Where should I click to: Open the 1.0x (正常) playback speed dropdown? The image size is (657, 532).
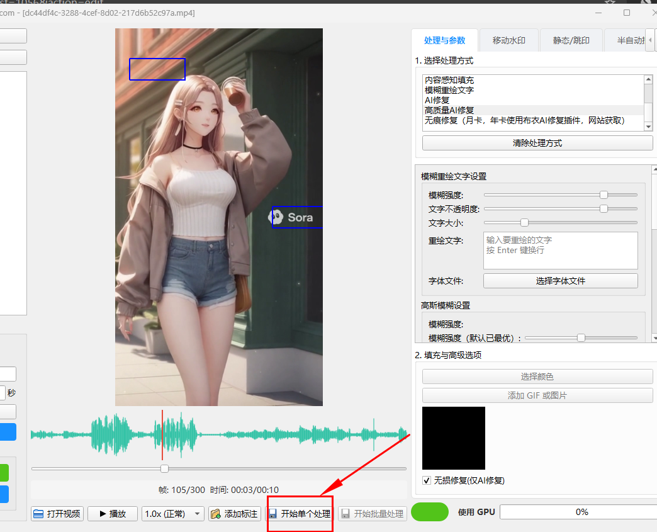[x=174, y=514]
